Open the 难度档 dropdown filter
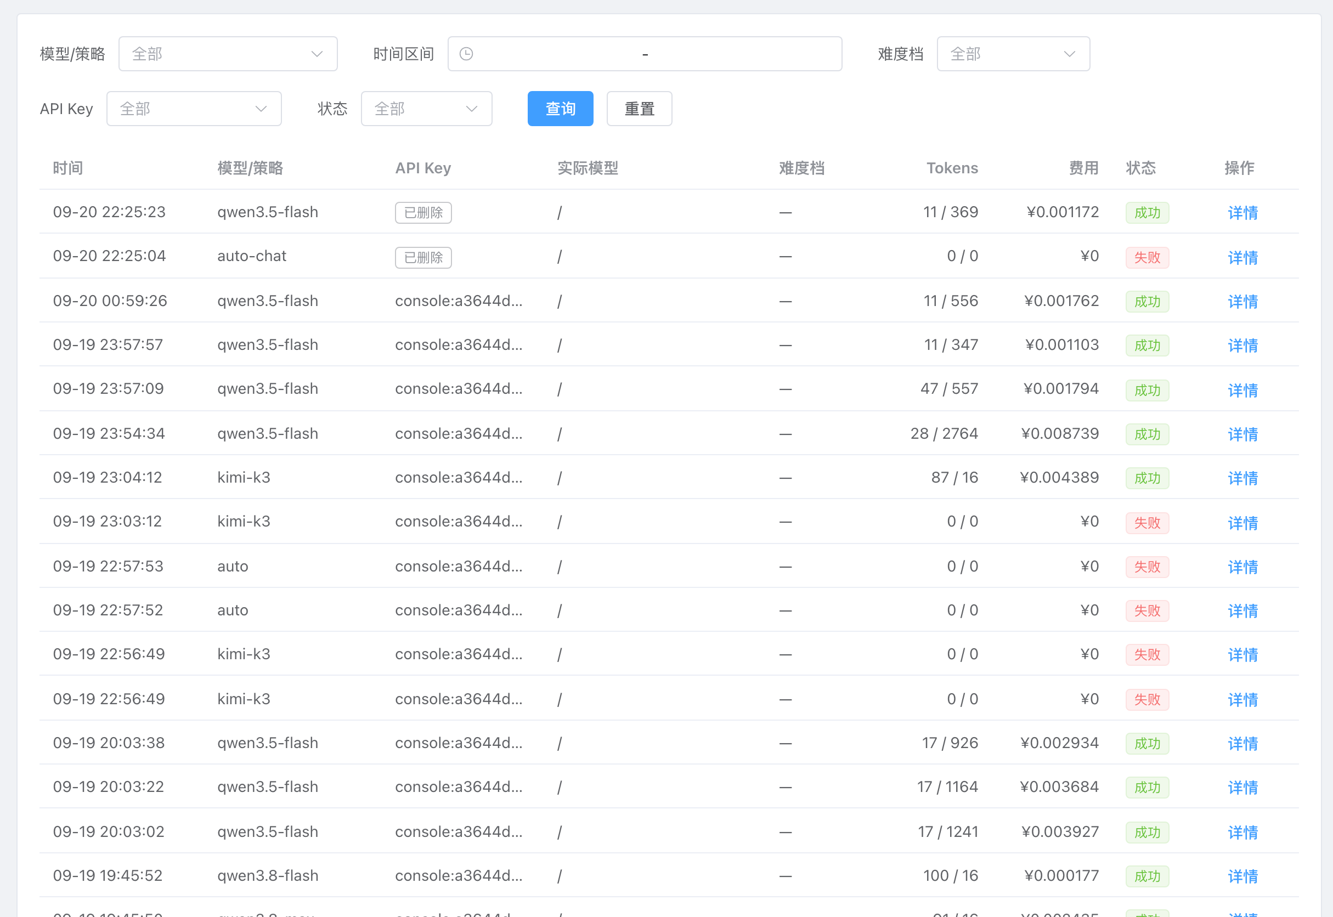 (1013, 54)
